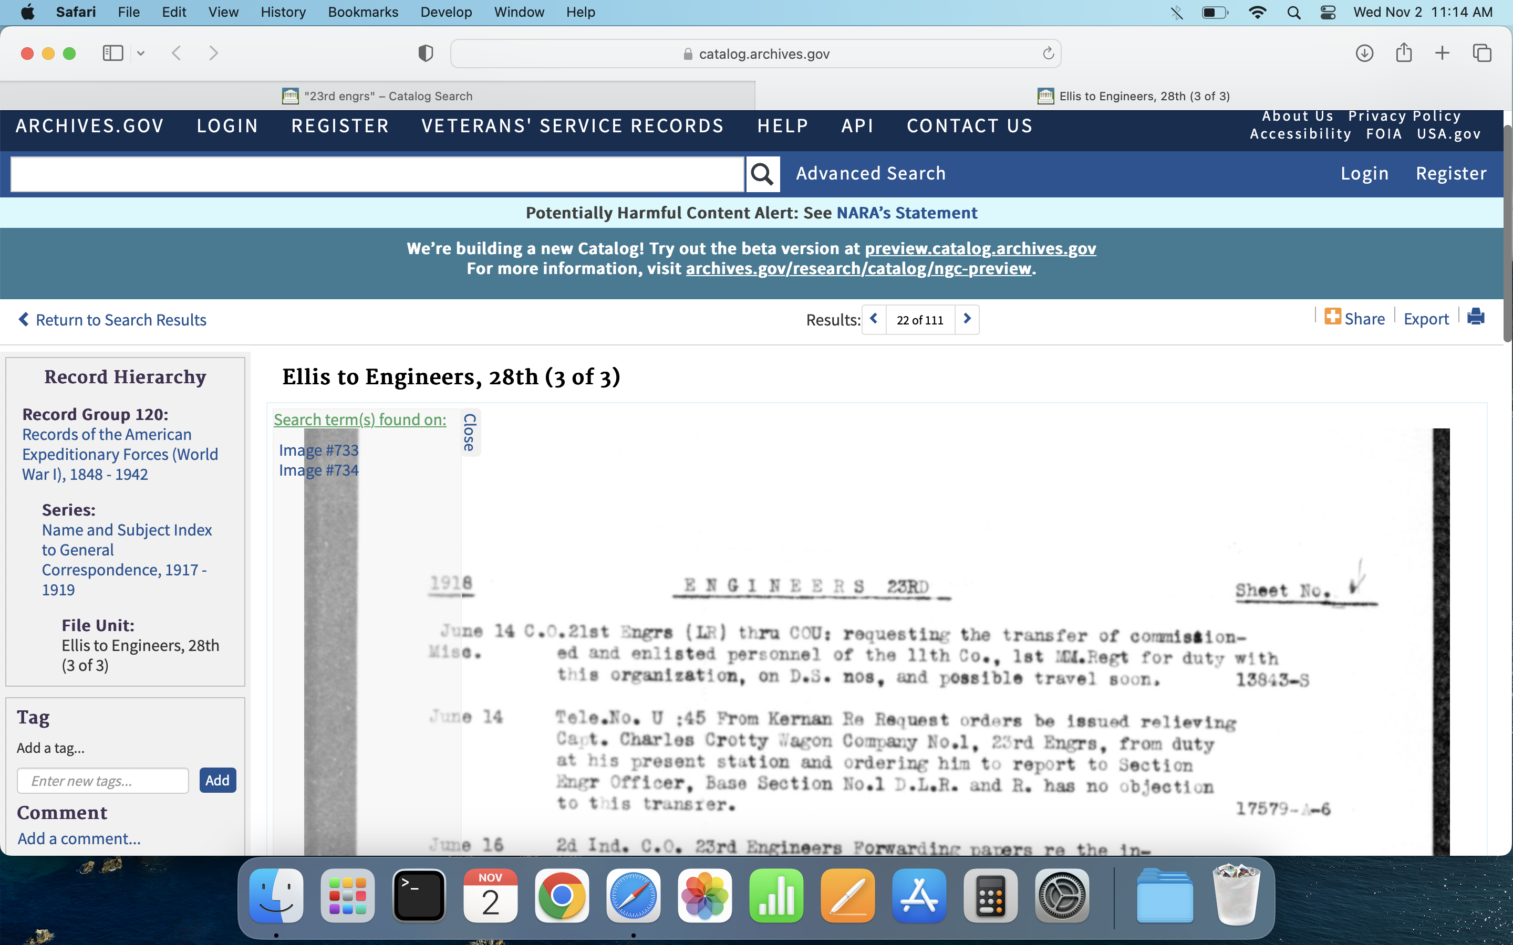The height and width of the screenshot is (945, 1513).
Task: Open new tab with plus icon
Action: 1443,54
